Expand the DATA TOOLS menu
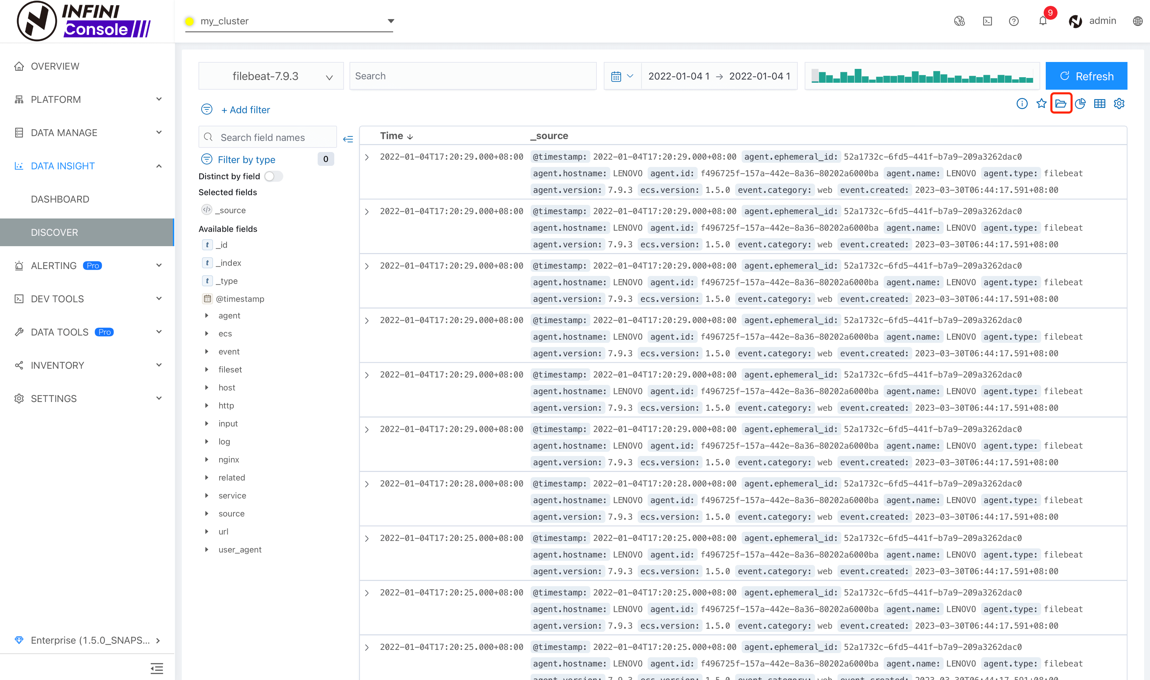This screenshot has width=1150, height=680. tap(87, 332)
